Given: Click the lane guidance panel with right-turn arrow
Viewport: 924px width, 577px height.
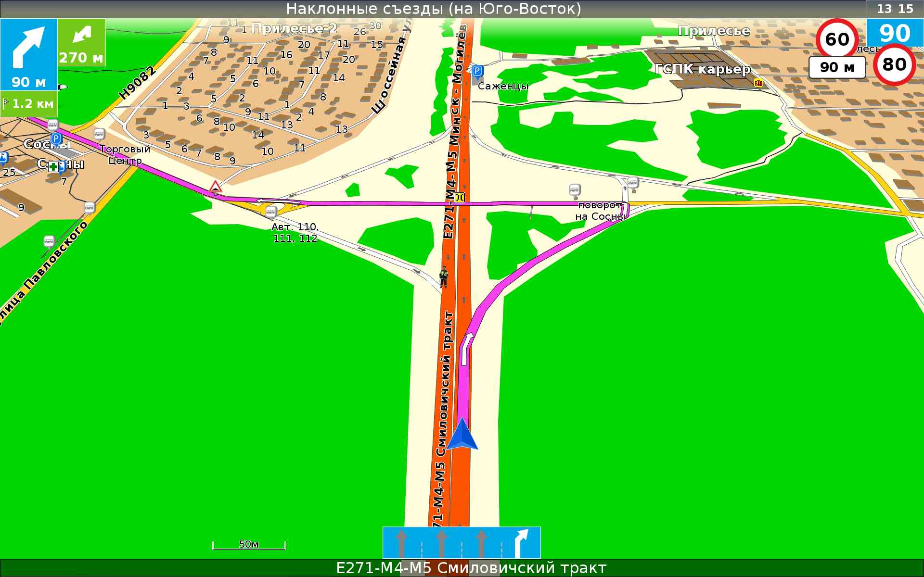Looking at the screenshot, I should coord(461,542).
